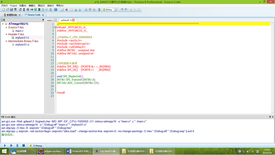
Task: Click the Redo arrow icon
Action: coord(126,10)
